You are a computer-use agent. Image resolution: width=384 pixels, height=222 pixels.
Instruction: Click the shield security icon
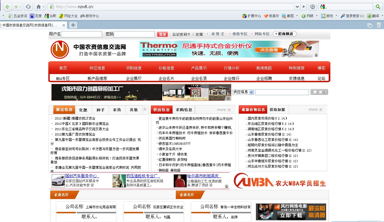pyautogui.click(x=313, y=6)
